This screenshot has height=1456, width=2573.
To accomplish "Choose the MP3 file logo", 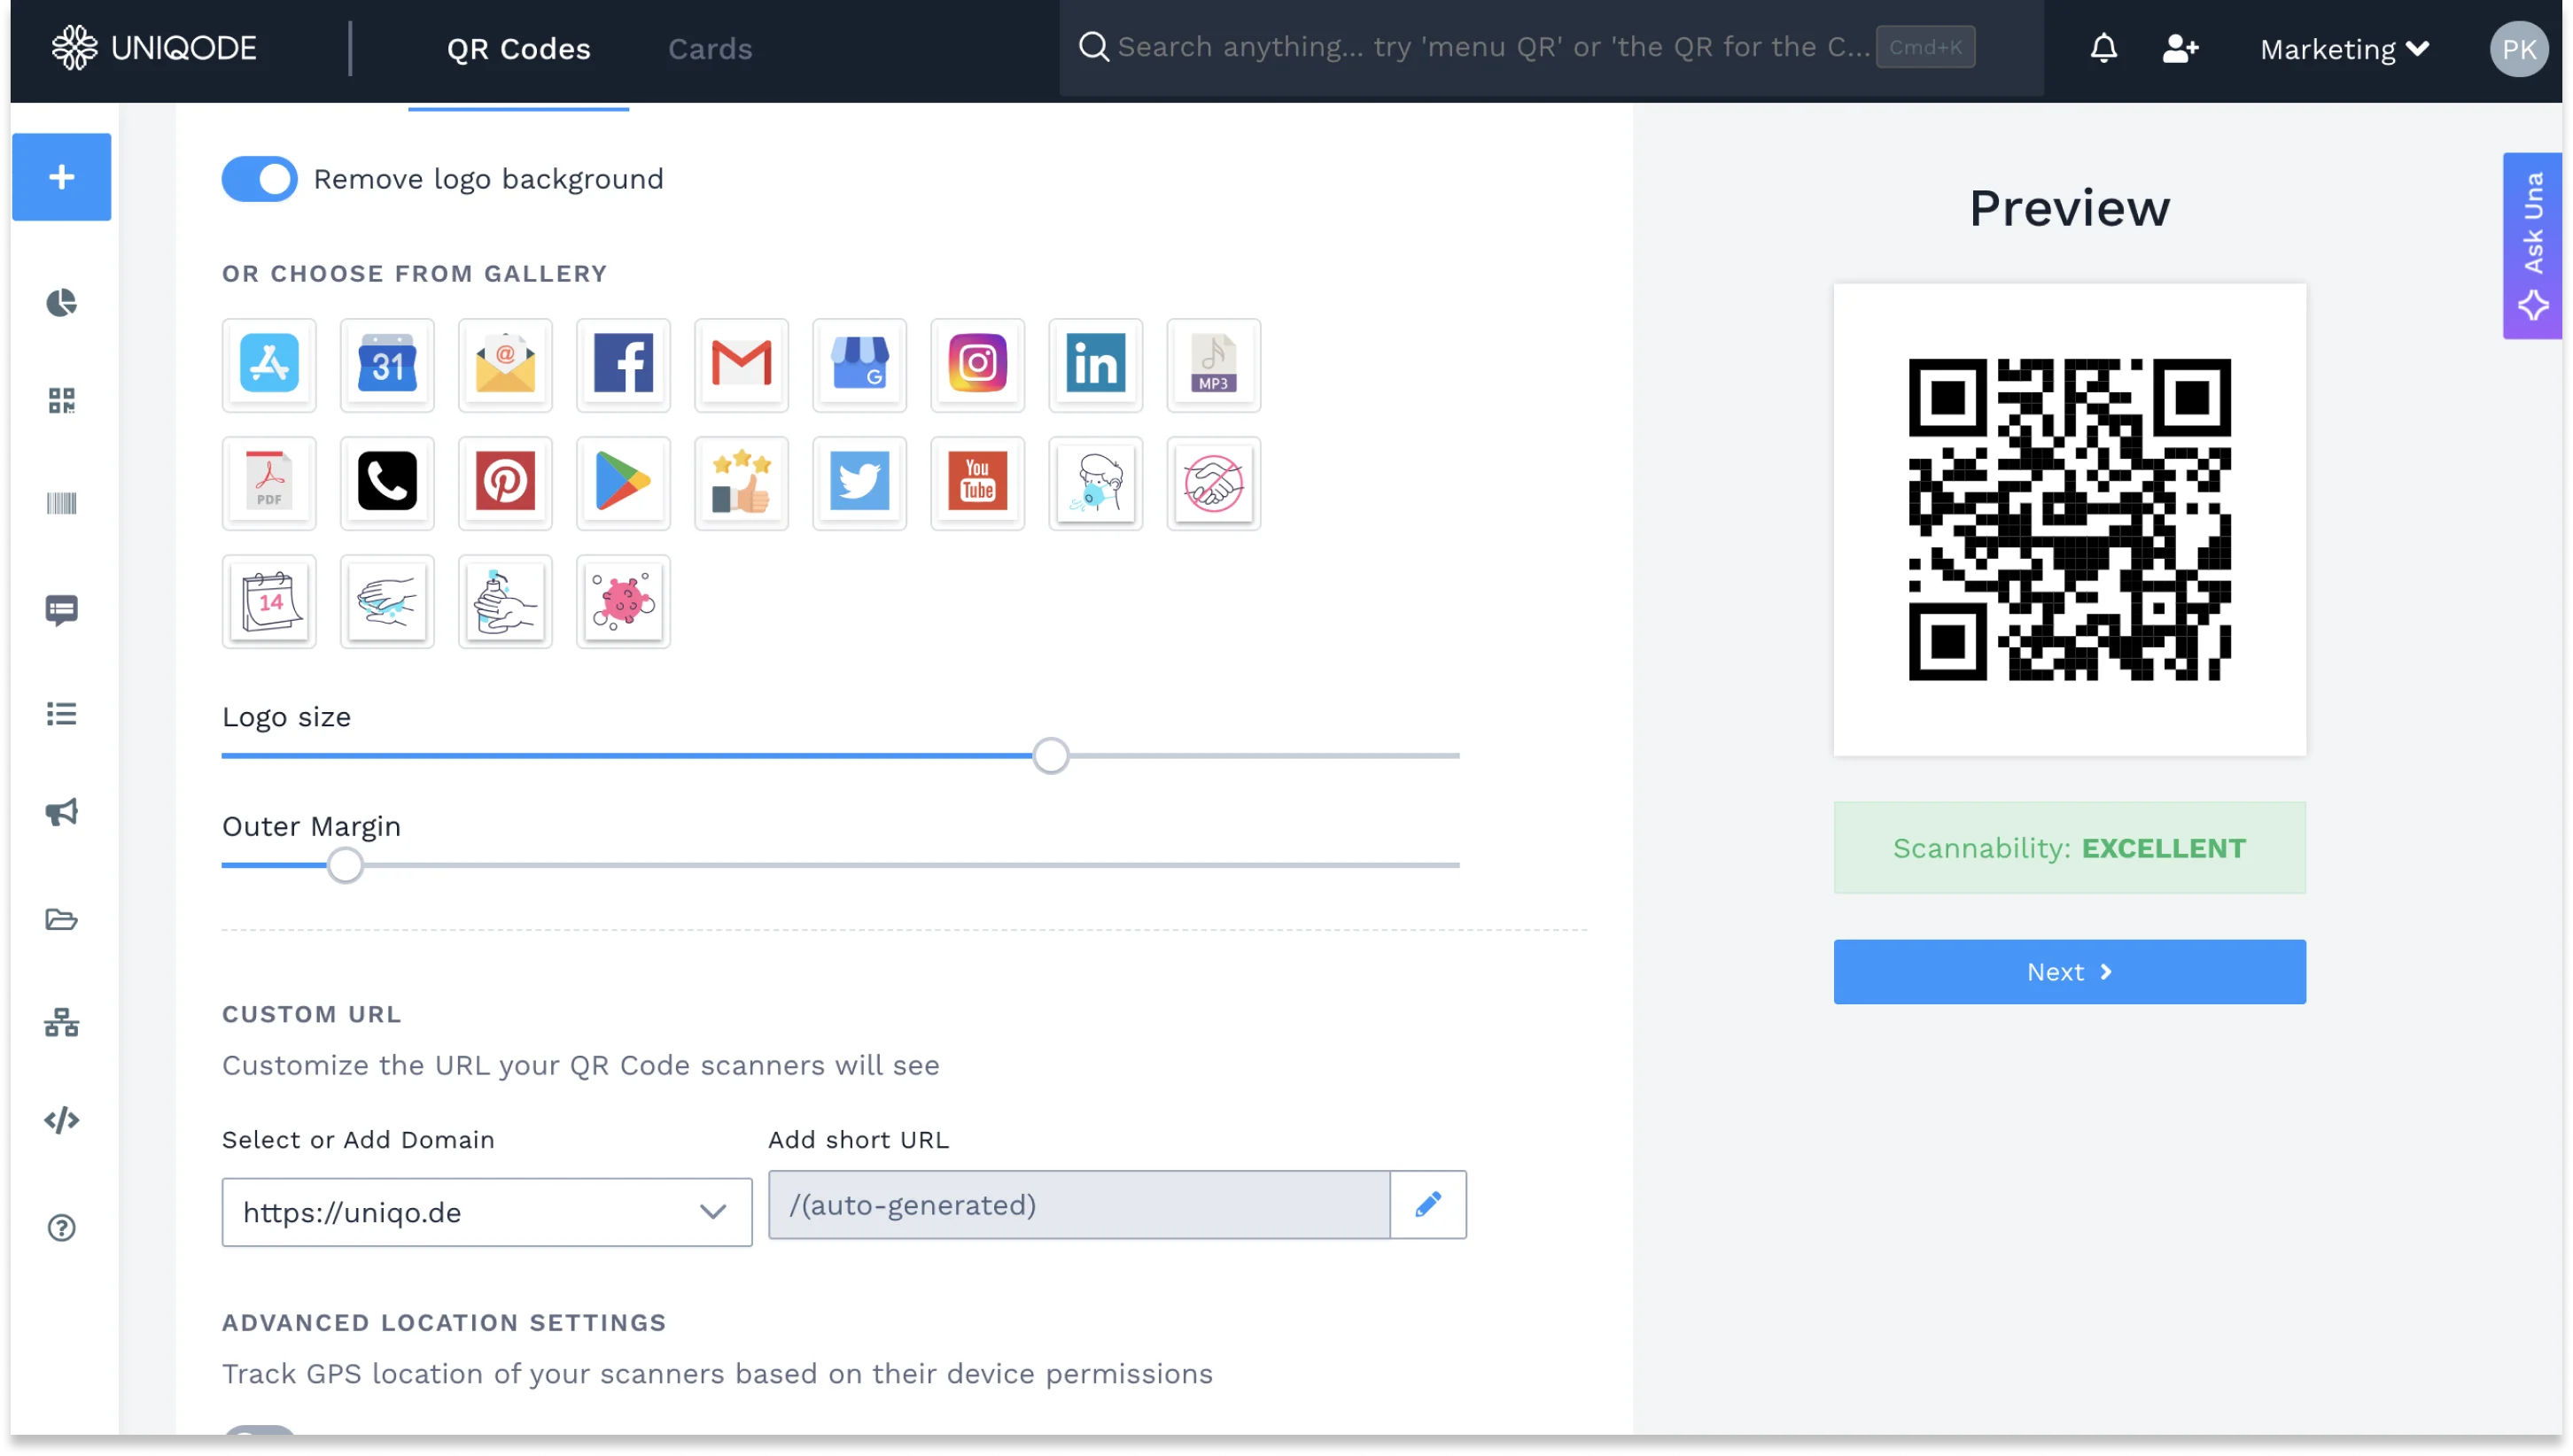I will (x=1214, y=364).
